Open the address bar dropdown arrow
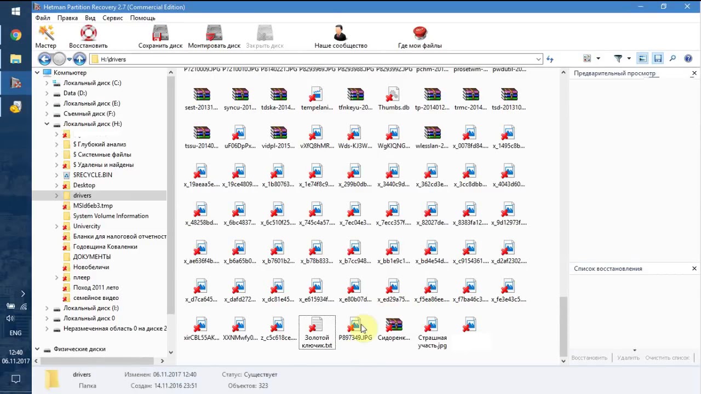701x394 pixels. tap(538, 59)
